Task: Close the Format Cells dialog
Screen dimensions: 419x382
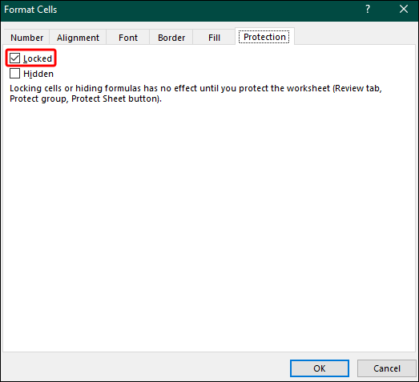Action: (x=404, y=10)
